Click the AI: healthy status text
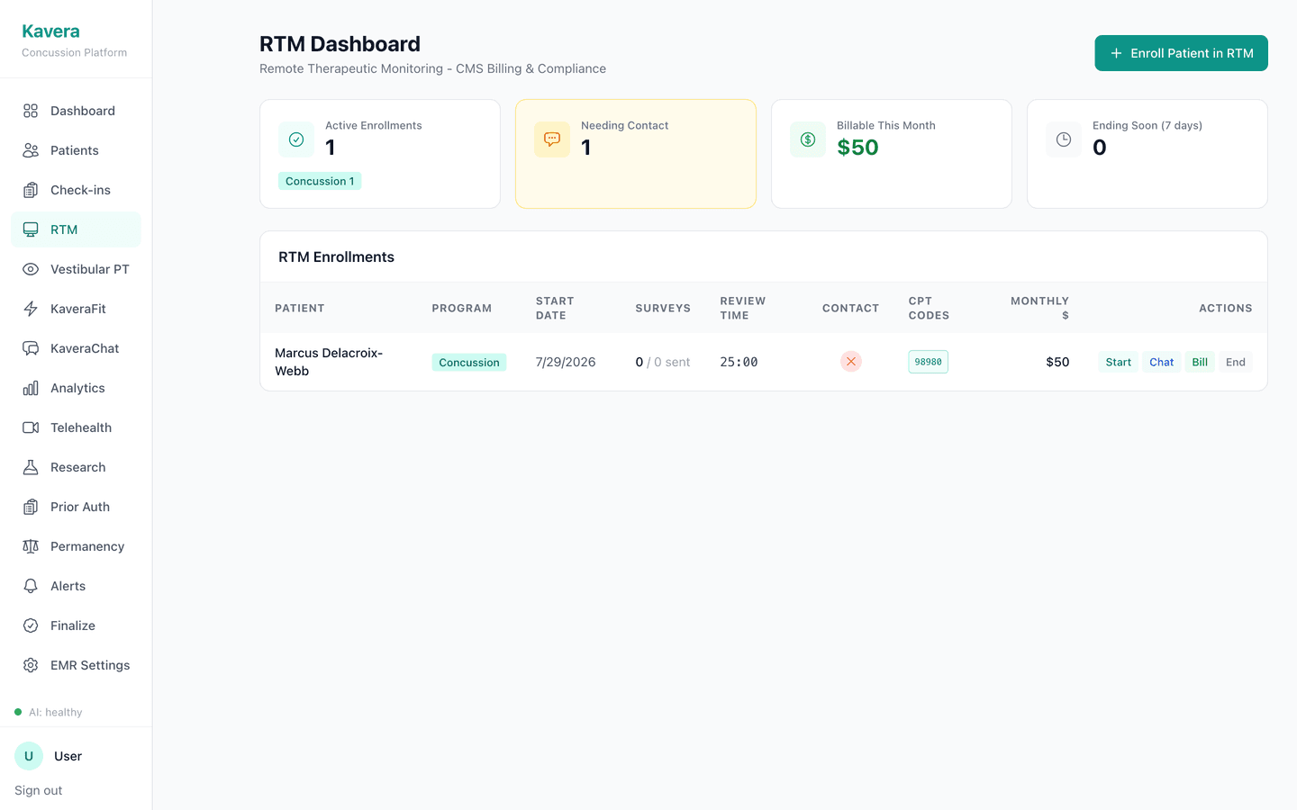This screenshot has height=810, width=1297. (55, 712)
